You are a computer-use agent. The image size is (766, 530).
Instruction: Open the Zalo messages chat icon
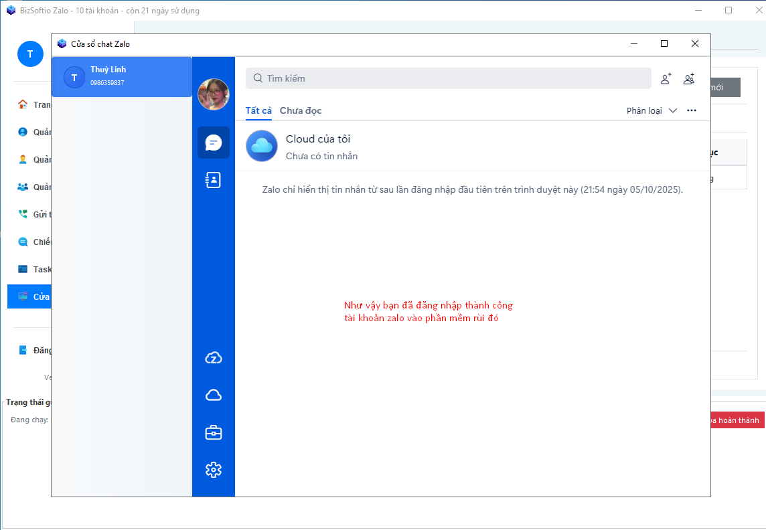(x=214, y=143)
